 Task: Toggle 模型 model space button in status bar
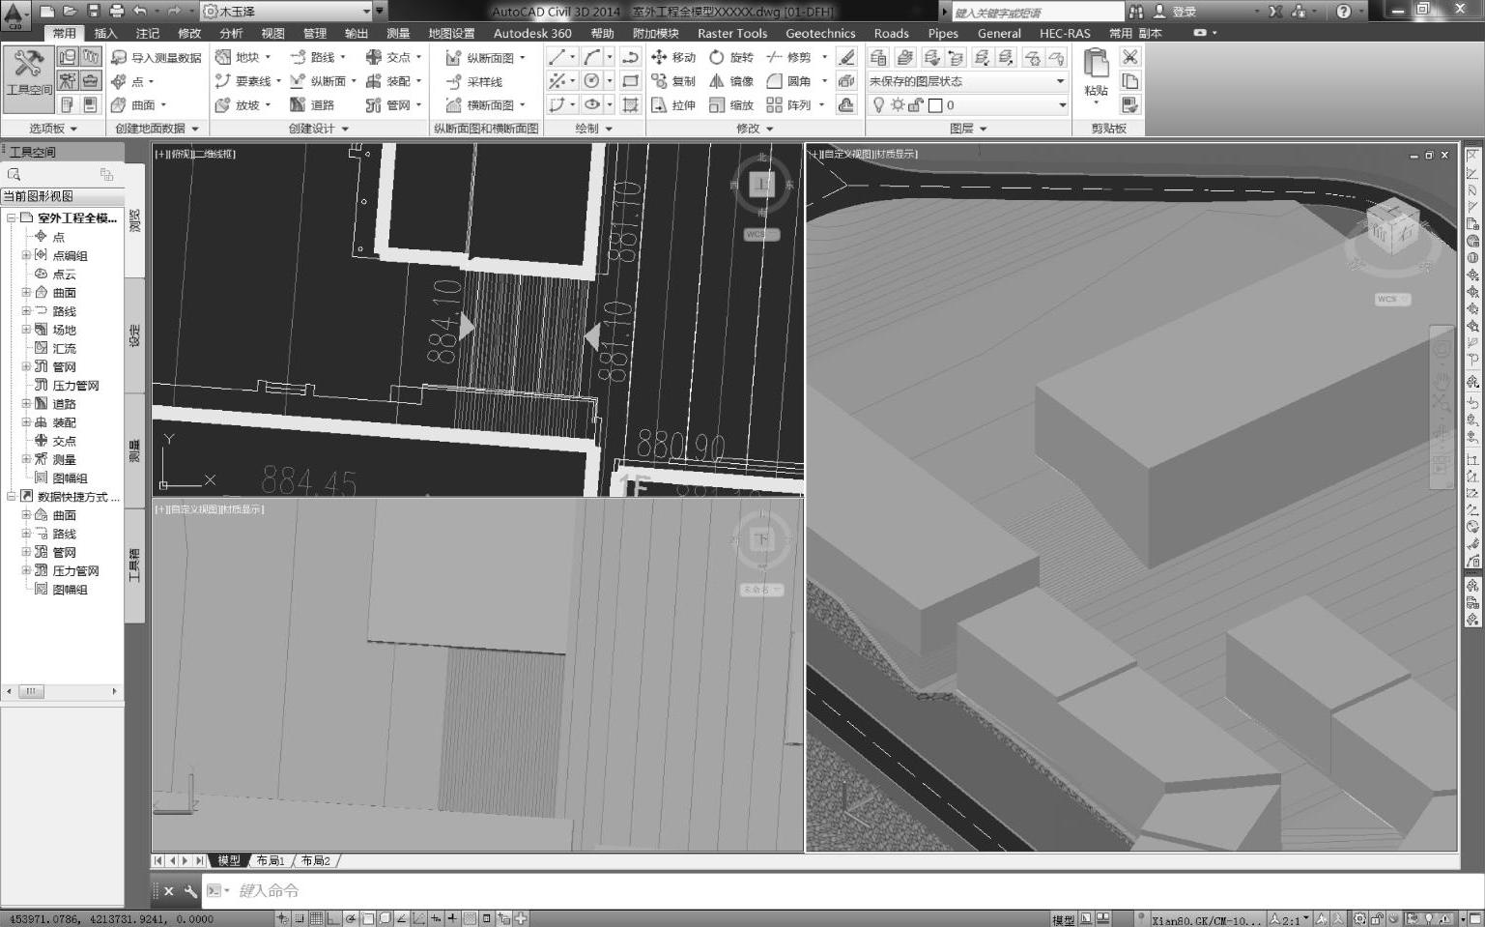coord(1063,919)
